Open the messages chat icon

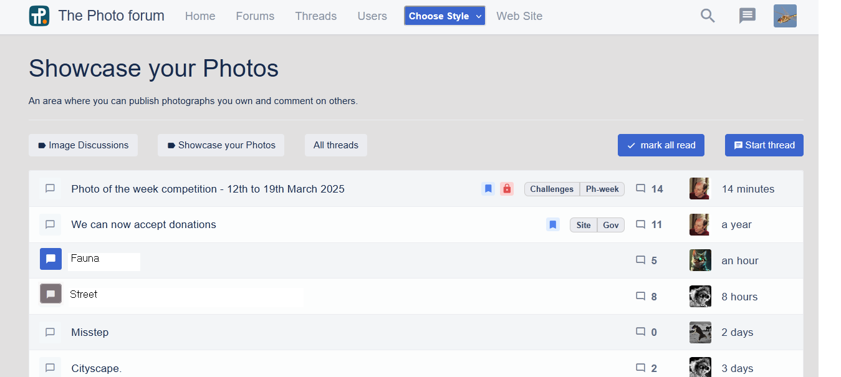tap(747, 16)
